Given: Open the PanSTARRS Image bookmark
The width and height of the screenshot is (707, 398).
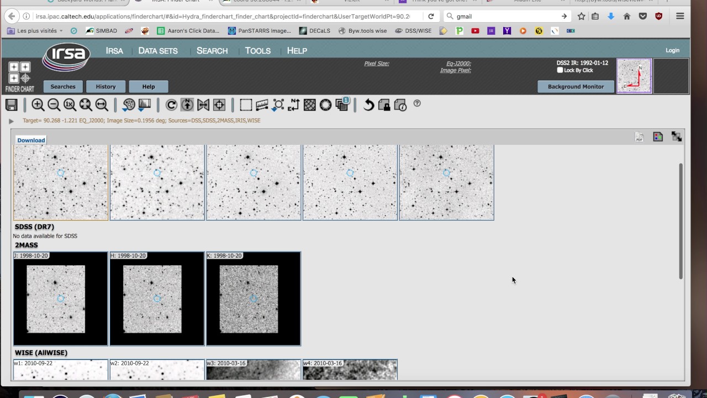Looking at the screenshot, I should [260, 31].
